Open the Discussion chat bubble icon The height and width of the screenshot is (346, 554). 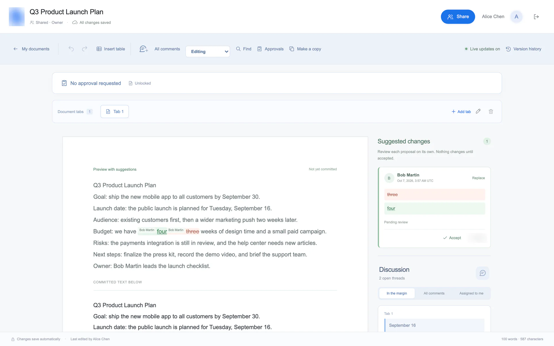coord(482,273)
